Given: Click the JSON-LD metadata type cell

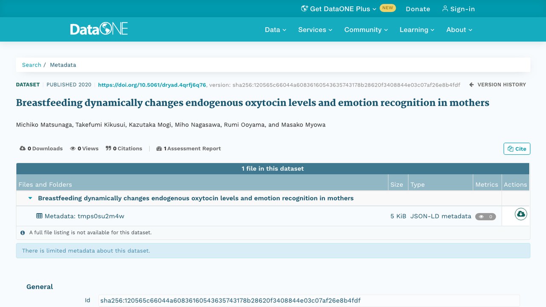Looking at the screenshot, I should pos(441,216).
